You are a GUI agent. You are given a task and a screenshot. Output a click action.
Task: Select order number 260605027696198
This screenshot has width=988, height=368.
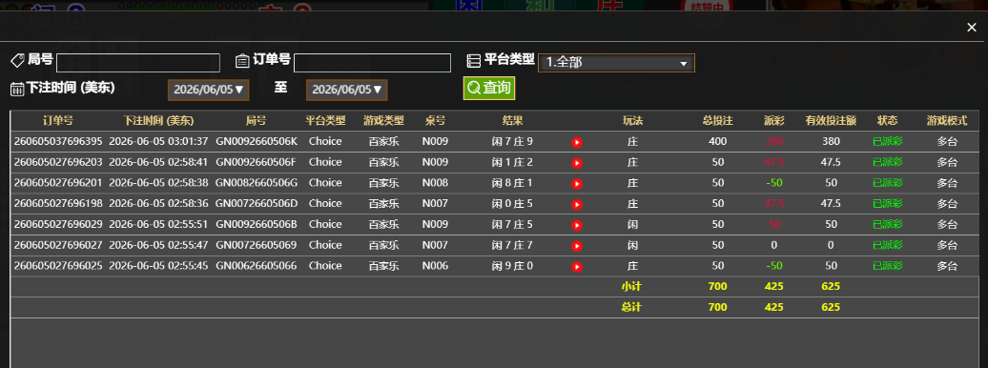[58, 203]
